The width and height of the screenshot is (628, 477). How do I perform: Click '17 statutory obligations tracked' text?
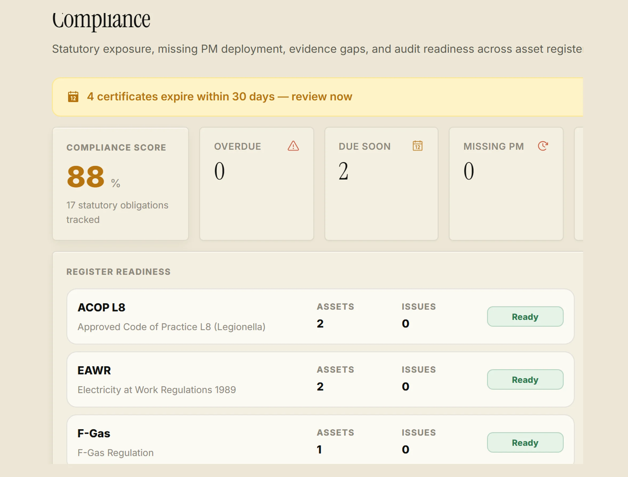click(117, 212)
